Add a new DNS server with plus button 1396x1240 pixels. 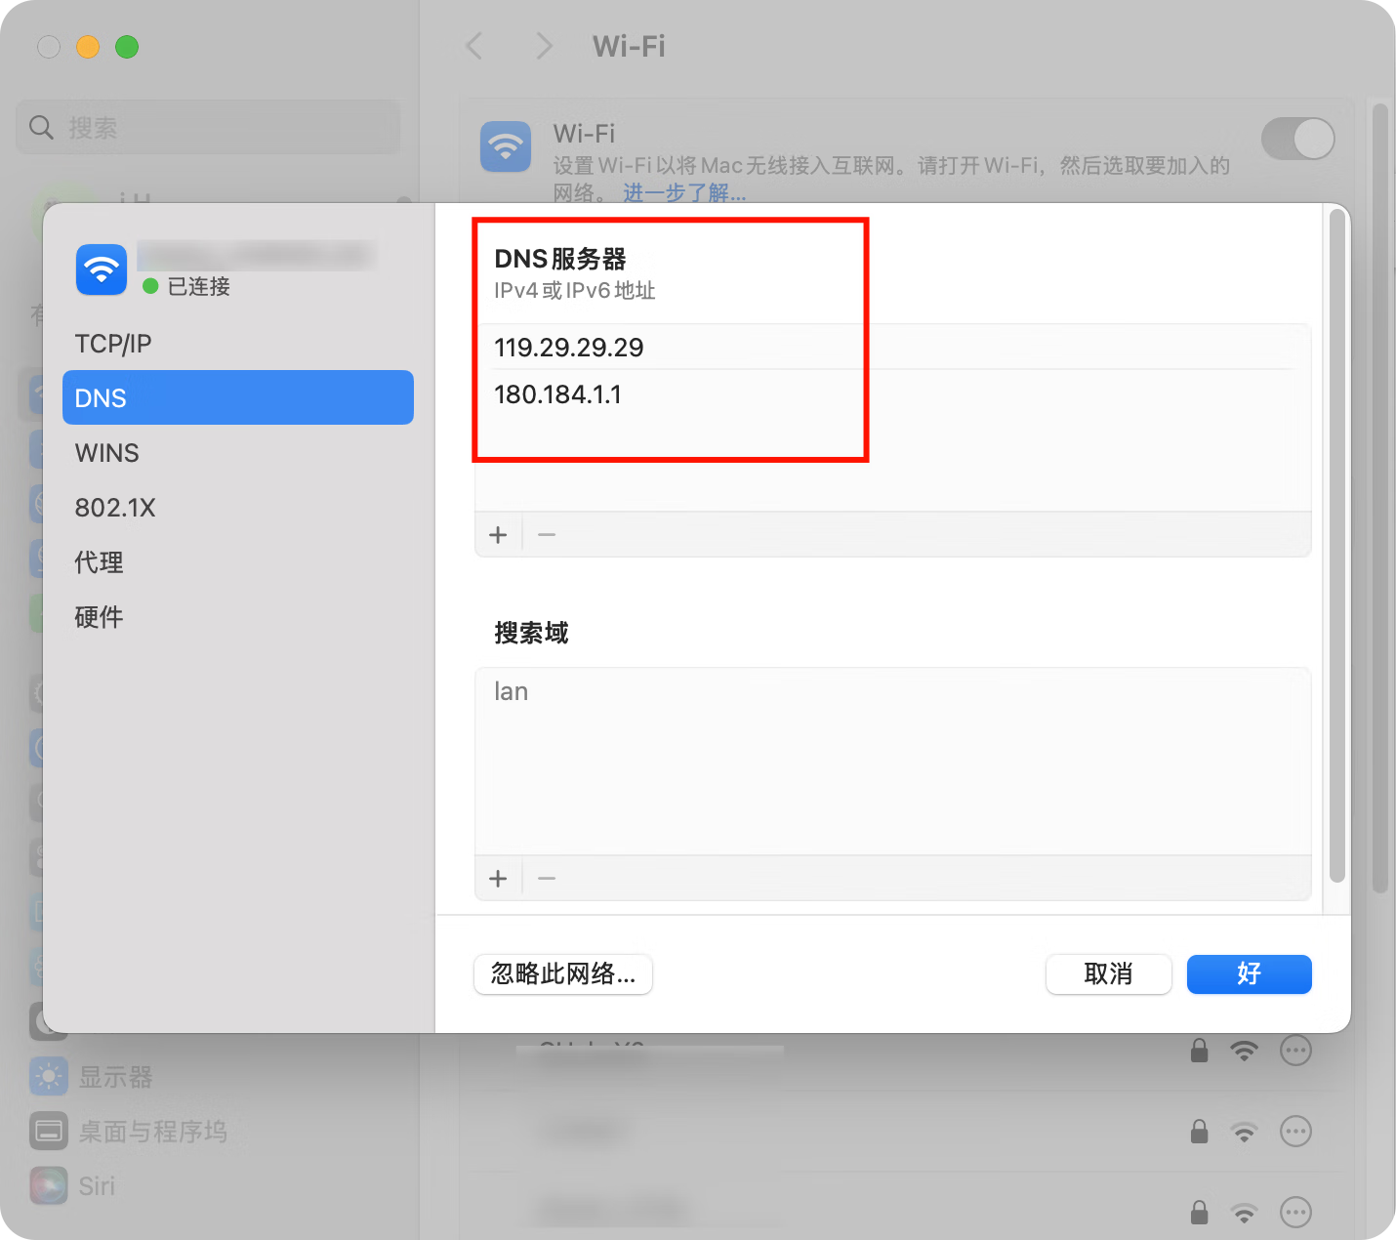pyautogui.click(x=498, y=535)
